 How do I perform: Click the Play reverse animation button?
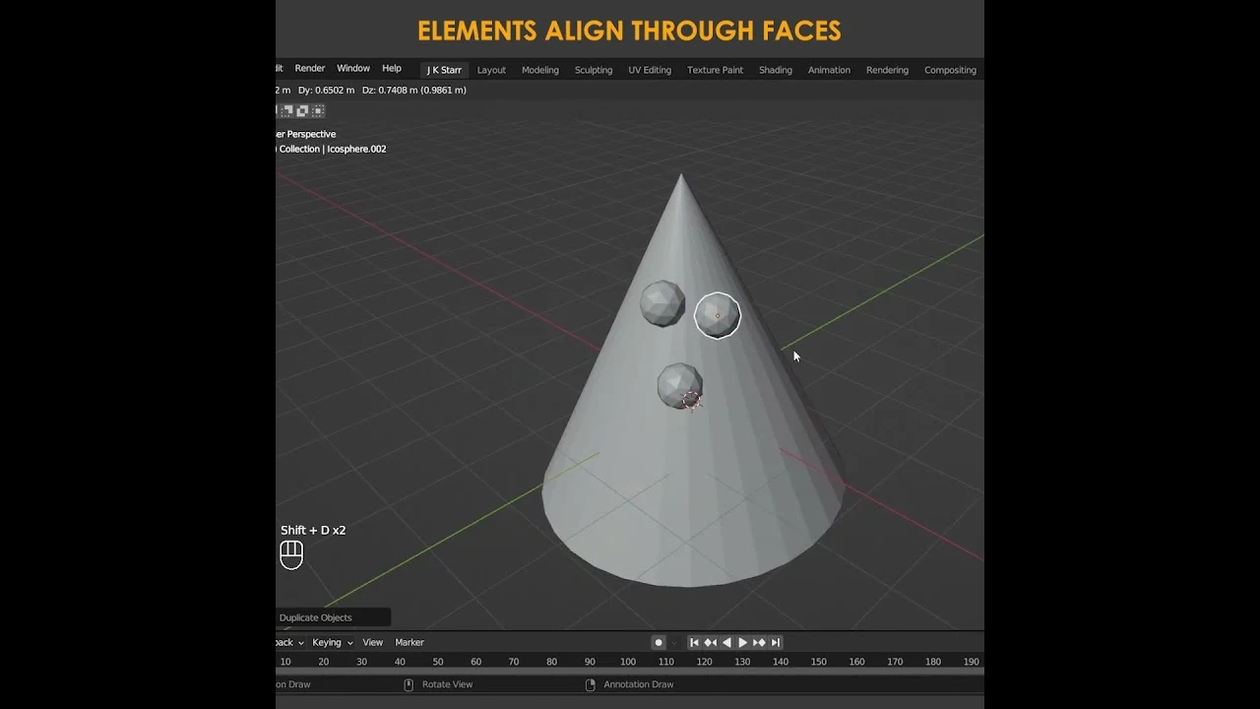point(726,642)
